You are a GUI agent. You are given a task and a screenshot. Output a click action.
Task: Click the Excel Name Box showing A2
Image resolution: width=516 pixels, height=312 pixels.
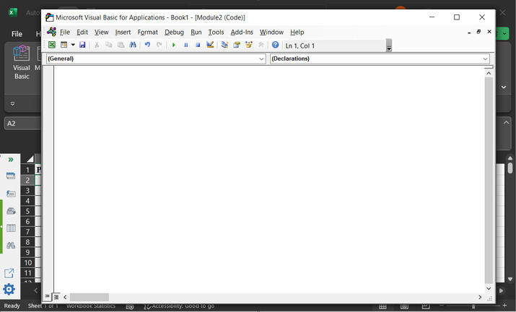[x=22, y=123]
